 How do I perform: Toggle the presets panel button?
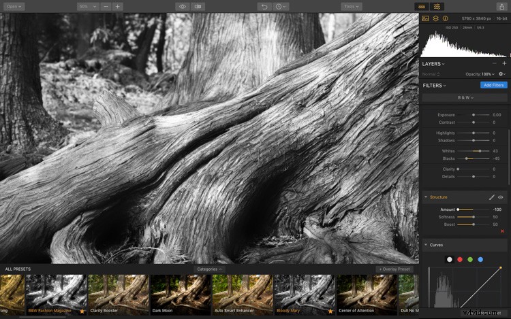[422, 7]
